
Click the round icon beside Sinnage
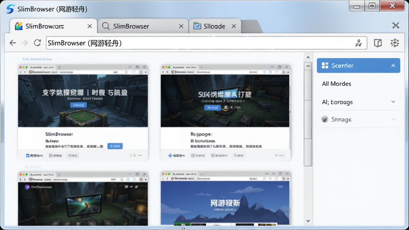[325, 119]
